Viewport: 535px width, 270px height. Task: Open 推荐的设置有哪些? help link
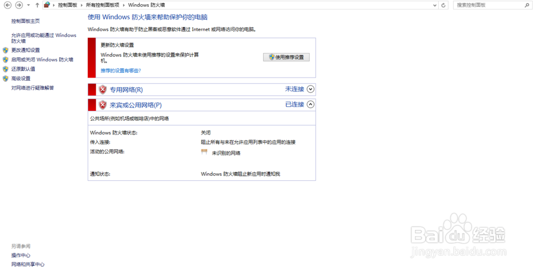pos(121,71)
